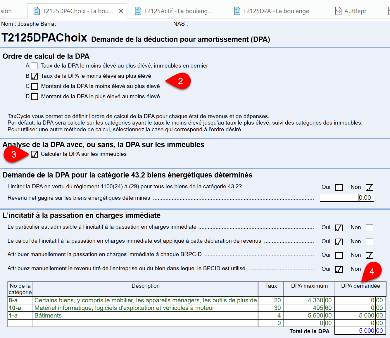Click DPA maximum value 495,60
The image size is (390, 338).
(309, 308)
